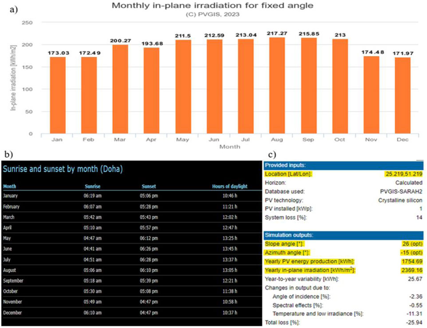Select the temperature loss value "-11.31"
The image size is (427, 328).
tap(415, 314)
